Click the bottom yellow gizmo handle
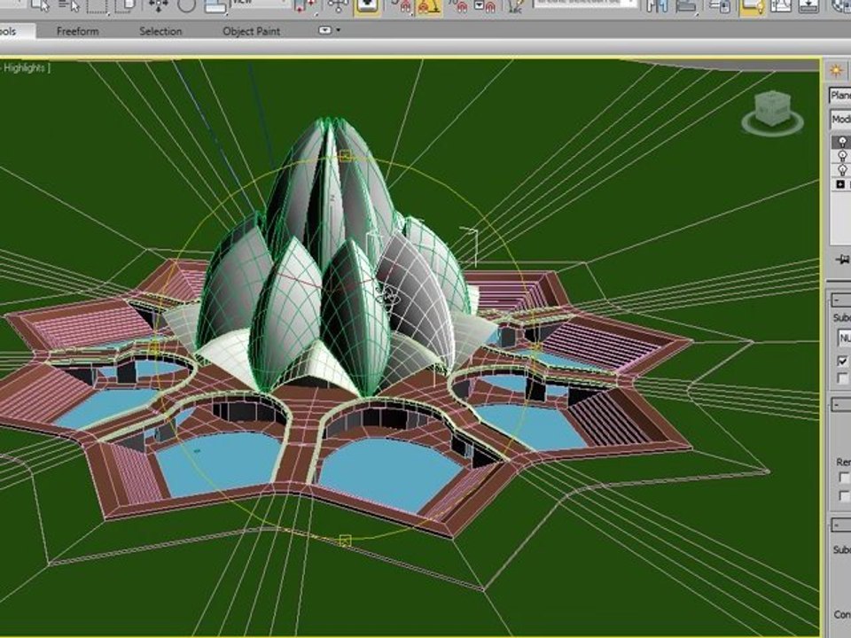The image size is (851, 638). [345, 541]
